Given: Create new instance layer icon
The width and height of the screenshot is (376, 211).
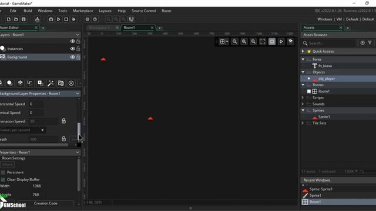Looking at the screenshot, I should pyautogui.click(x=9, y=83).
